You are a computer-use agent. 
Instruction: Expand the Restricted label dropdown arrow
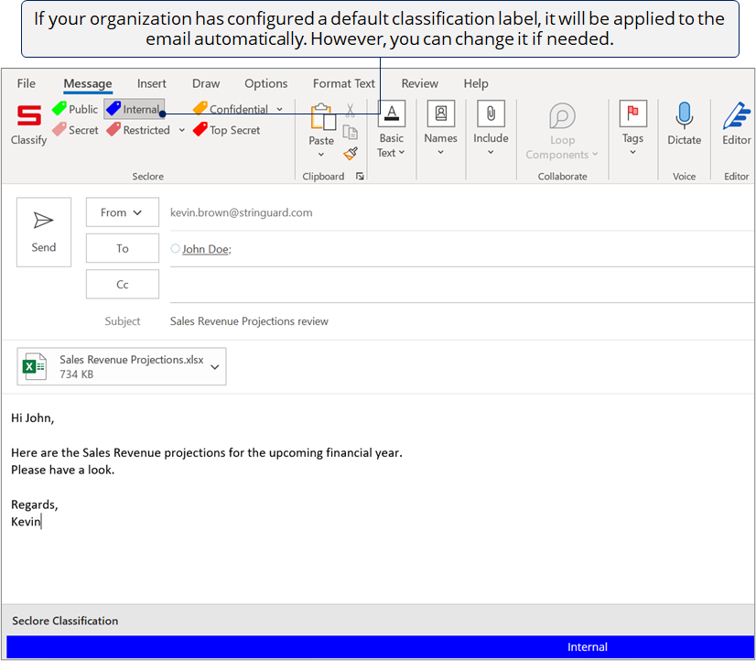click(x=182, y=130)
